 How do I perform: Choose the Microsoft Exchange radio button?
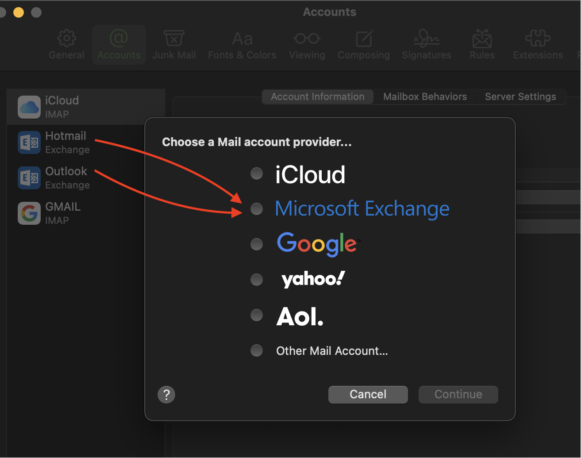(257, 209)
